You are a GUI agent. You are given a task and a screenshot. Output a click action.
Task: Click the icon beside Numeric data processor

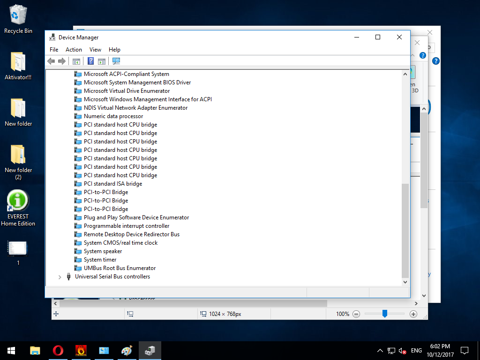tap(78, 116)
